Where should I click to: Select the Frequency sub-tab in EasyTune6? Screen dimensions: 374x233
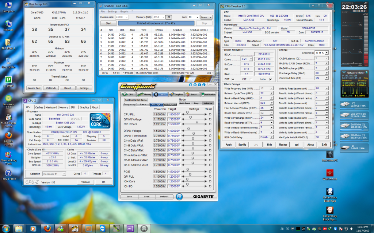point(130,104)
